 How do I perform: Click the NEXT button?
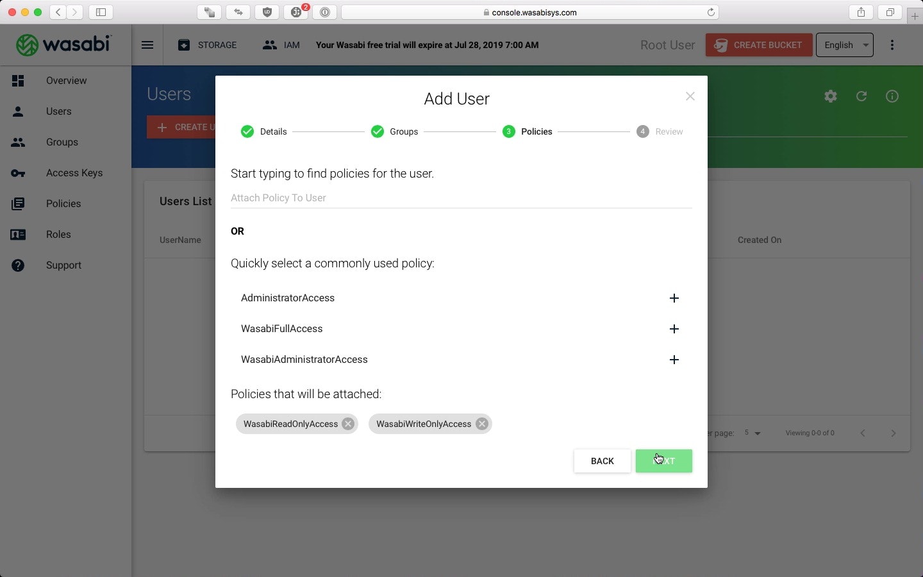663,461
